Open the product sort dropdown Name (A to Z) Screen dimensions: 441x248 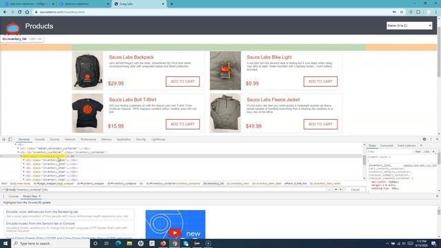(409, 25)
